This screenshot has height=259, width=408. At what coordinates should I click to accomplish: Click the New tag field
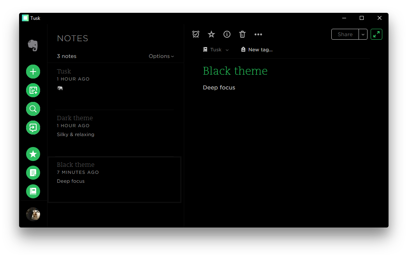(x=260, y=49)
